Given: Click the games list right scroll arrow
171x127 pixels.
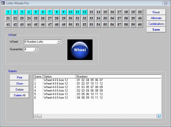Looking at the screenshot, I should point(159,116).
